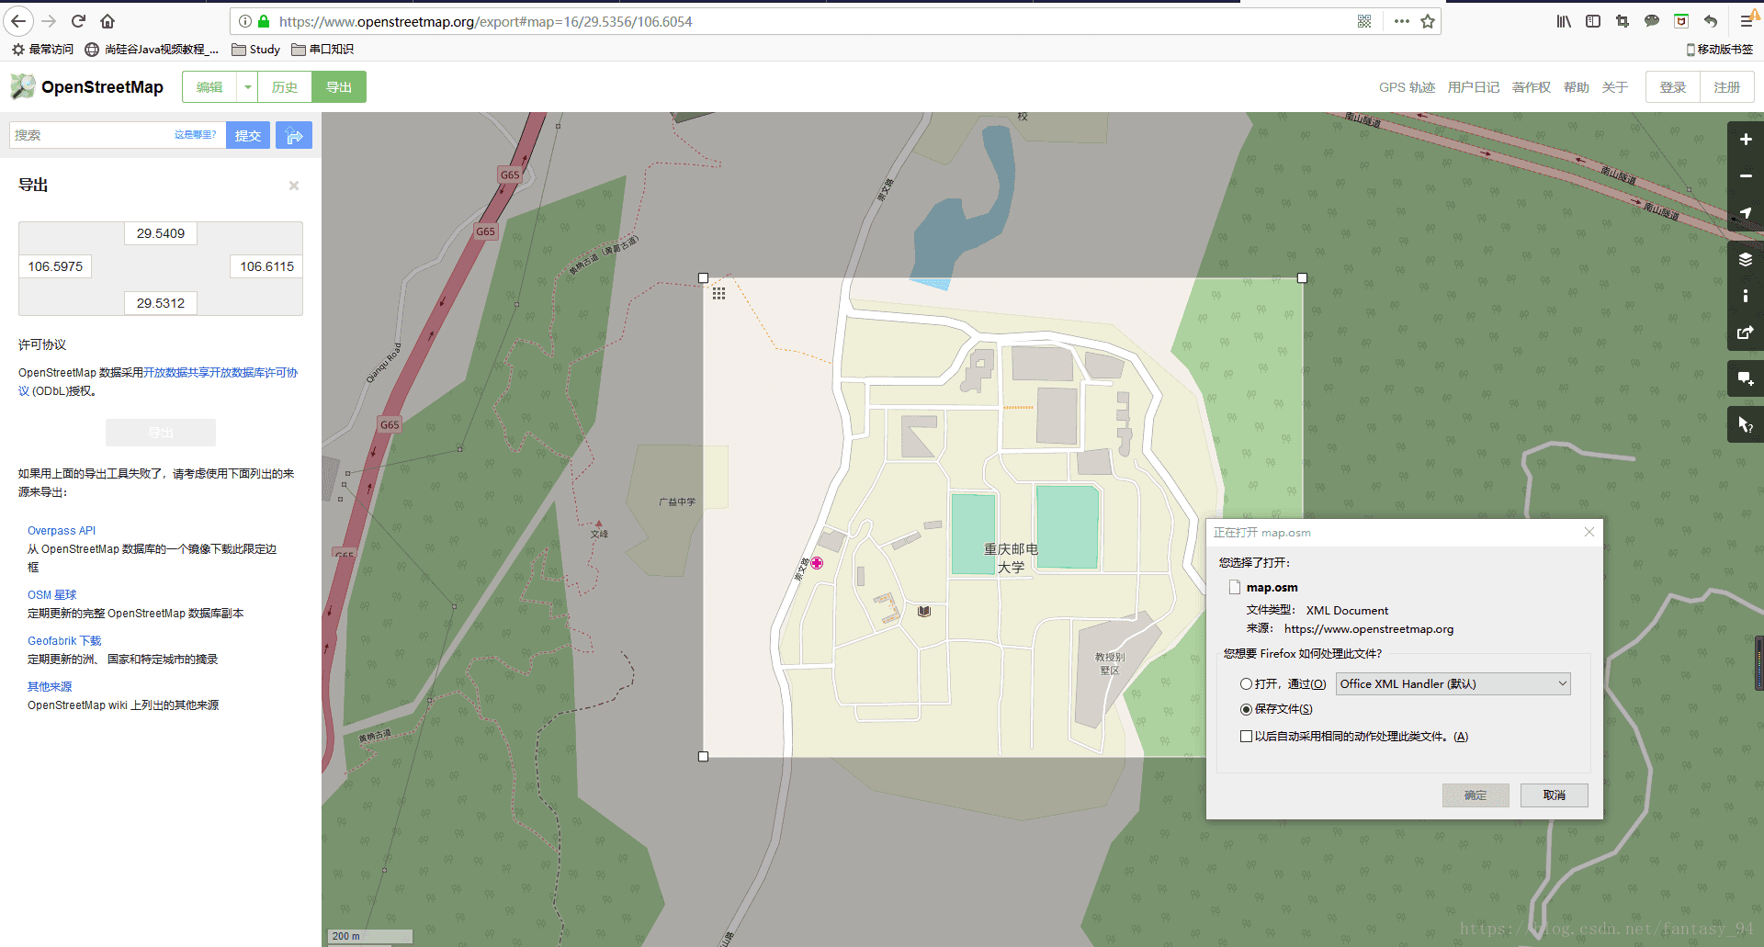Zoom out the map with the minus button
Screen dimensions: 1764x947
click(1746, 176)
